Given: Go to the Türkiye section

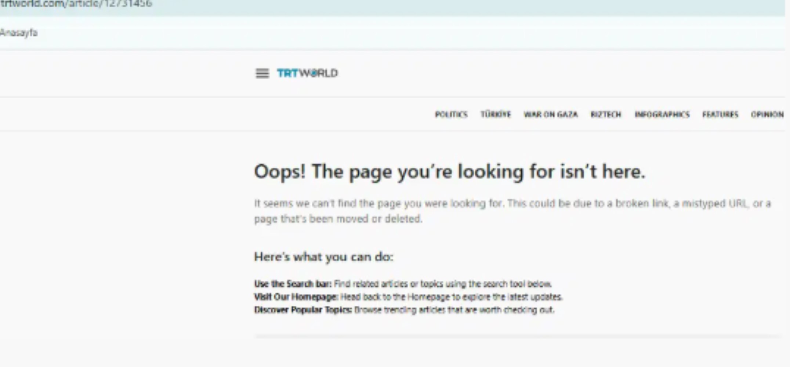Looking at the screenshot, I should coord(496,115).
